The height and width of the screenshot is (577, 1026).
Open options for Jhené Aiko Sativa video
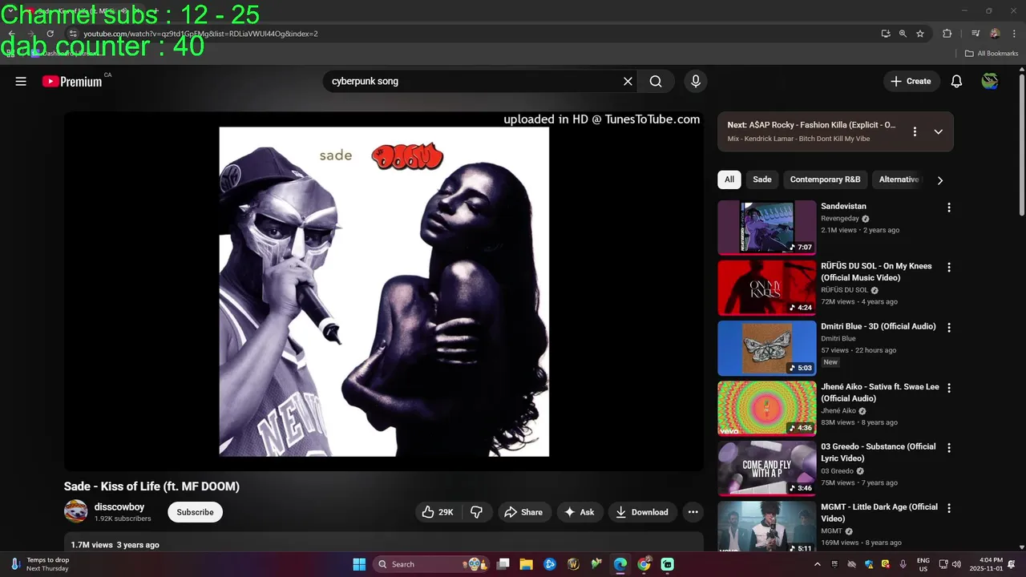[949, 388]
